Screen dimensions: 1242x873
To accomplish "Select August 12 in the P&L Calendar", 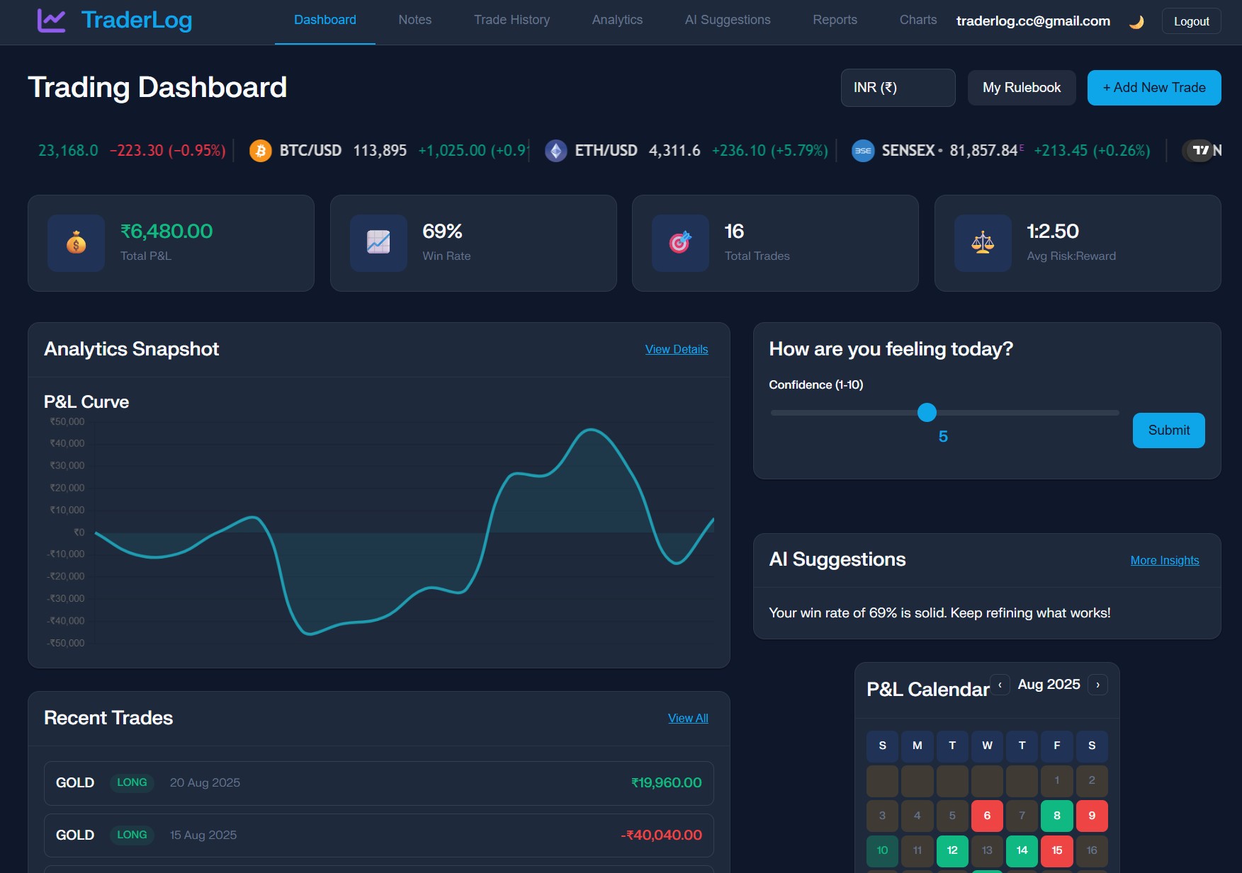I will [952, 850].
